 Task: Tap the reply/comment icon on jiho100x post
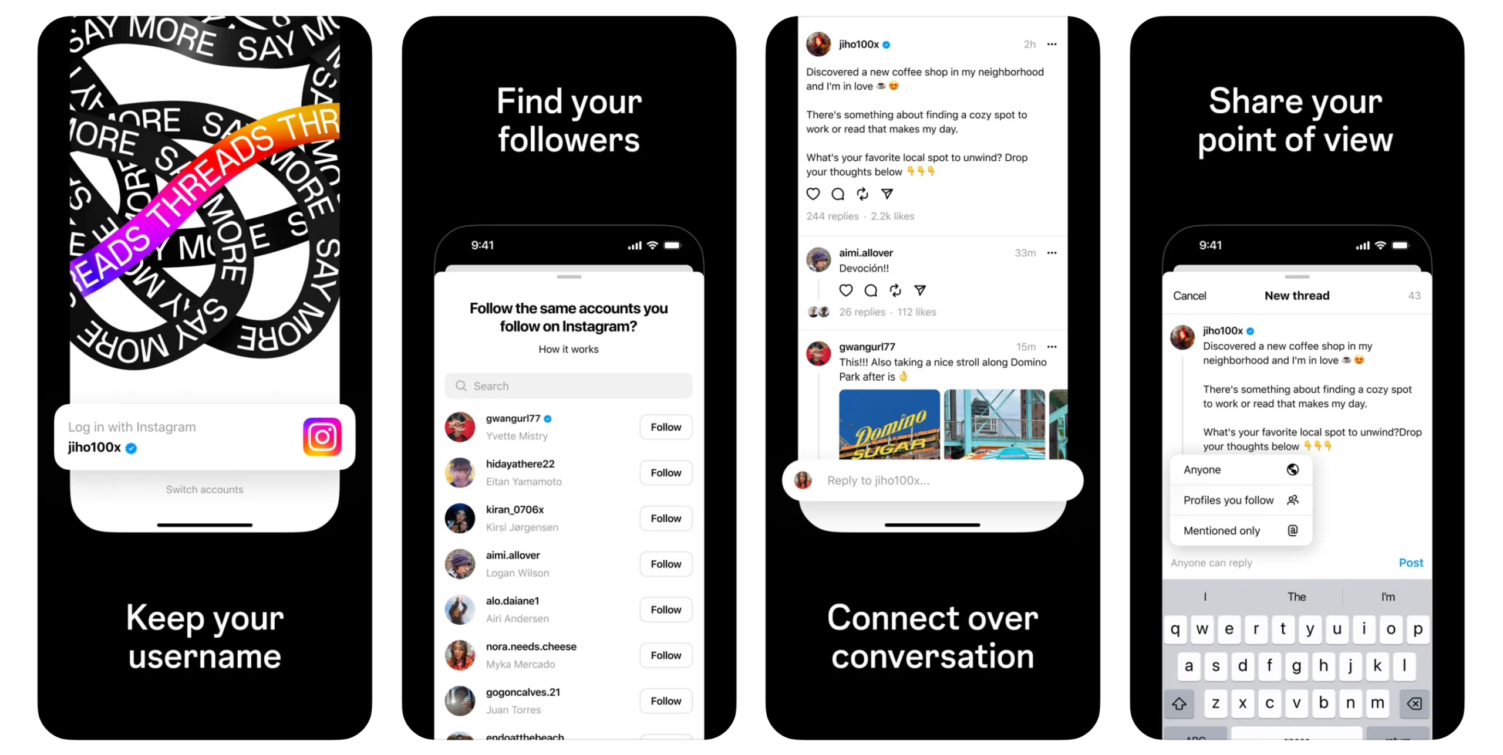(x=838, y=194)
